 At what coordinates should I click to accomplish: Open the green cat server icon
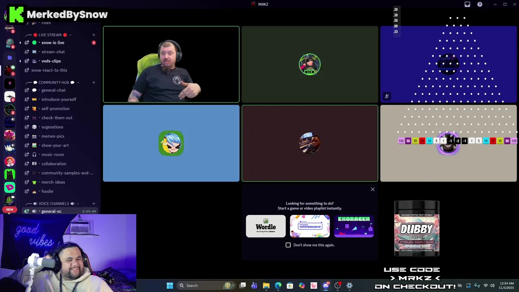click(x=10, y=174)
